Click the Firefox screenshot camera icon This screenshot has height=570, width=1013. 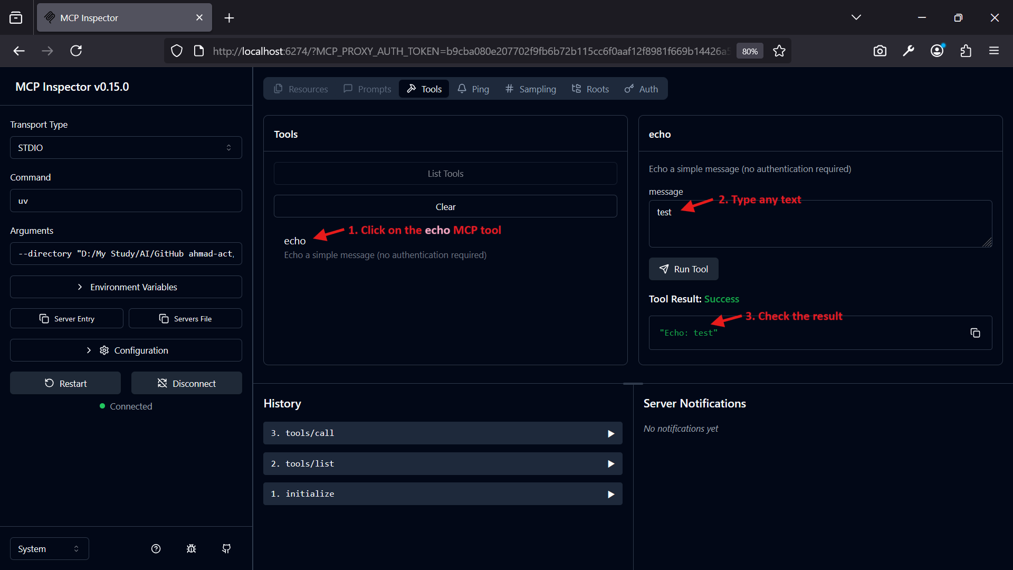(880, 51)
